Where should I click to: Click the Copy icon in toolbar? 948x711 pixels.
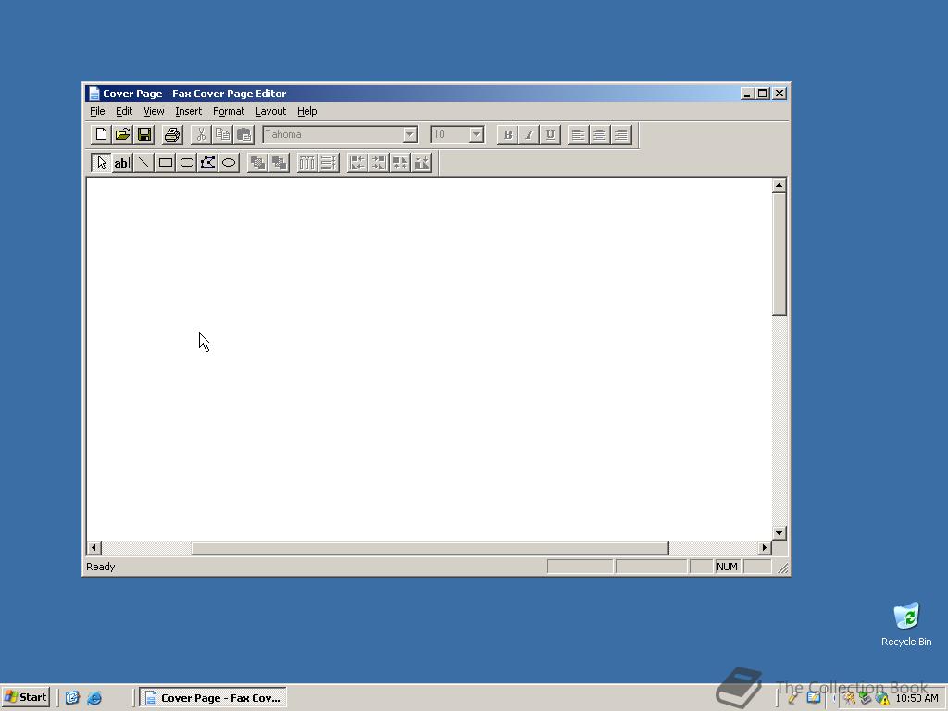tap(222, 134)
